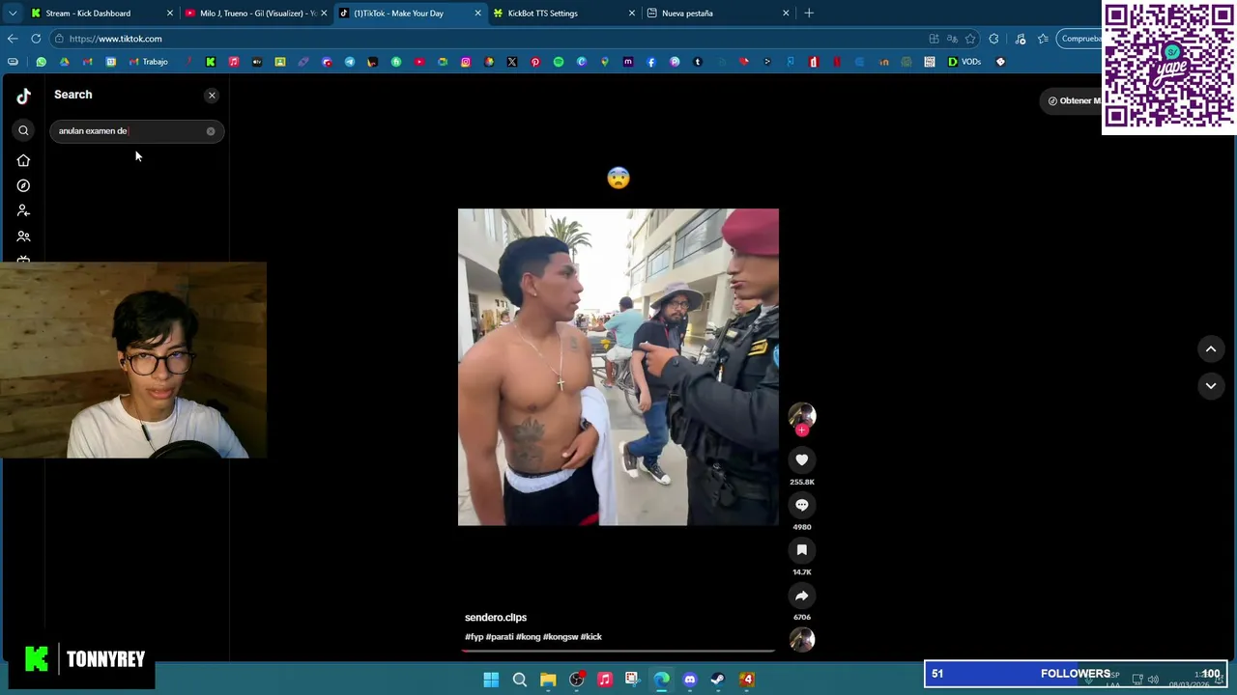
Task: Open Instagram bookmark in bookmarks bar
Action: coord(466,62)
